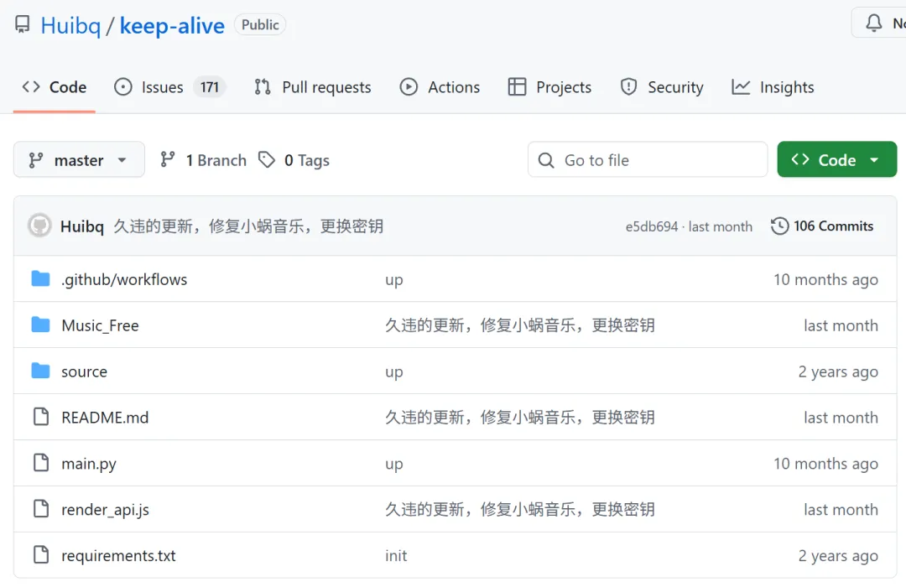Click the commit message in README.md row
This screenshot has width=906, height=587.
click(x=520, y=417)
